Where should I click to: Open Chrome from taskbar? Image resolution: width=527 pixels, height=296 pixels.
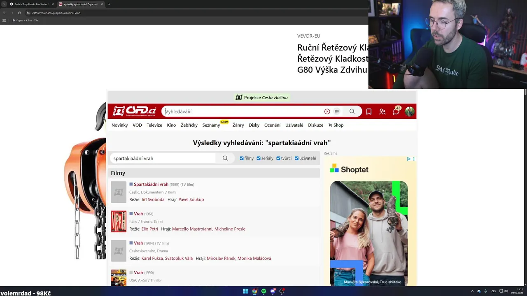click(x=254, y=291)
